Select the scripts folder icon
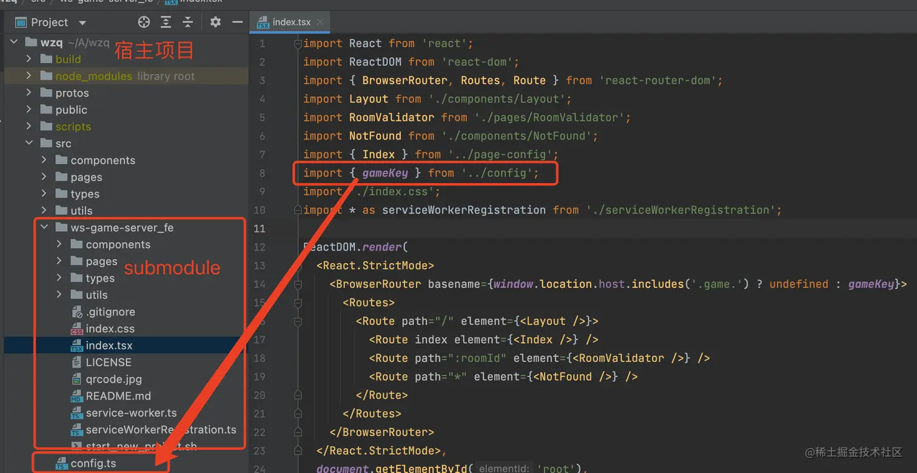The height and width of the screenshot is (473, 917). (x=46, y=127)
